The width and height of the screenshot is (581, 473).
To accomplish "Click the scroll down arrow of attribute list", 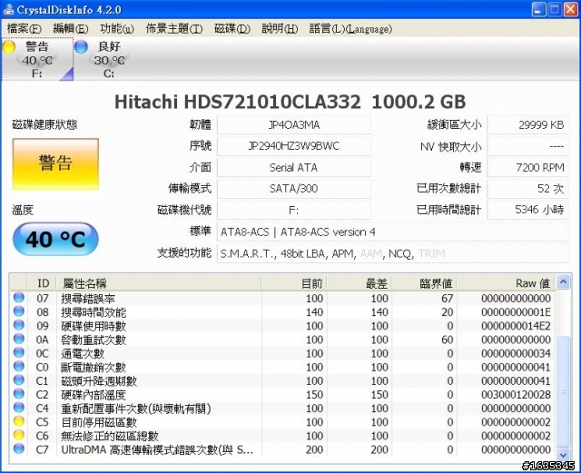I will (563, 455).
